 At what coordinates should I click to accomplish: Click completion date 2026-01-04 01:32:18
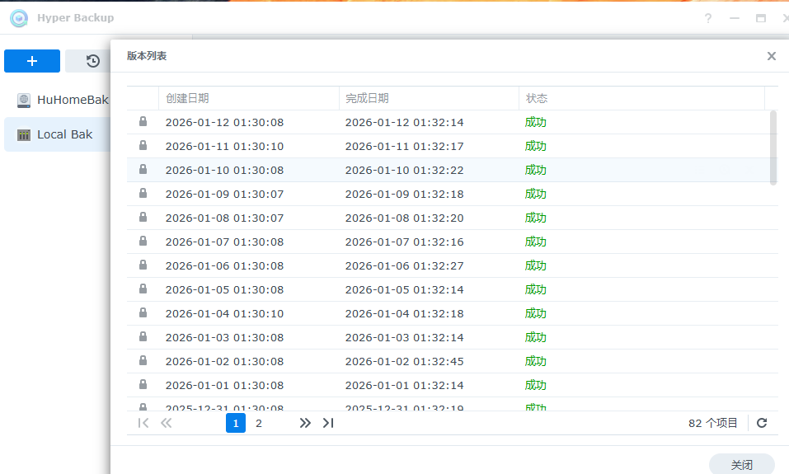[x=404, y=313]
